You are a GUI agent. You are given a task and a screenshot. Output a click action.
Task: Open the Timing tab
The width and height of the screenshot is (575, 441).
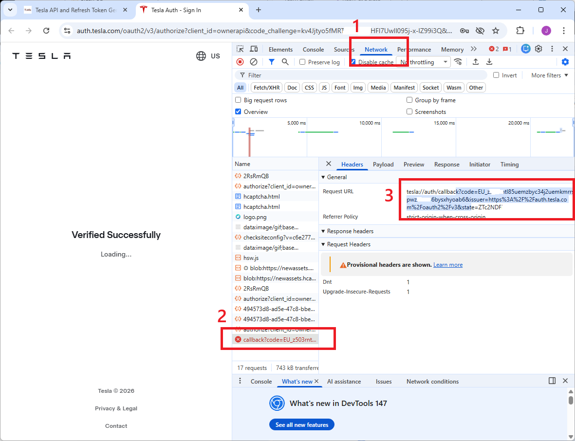tap(509, 165)
